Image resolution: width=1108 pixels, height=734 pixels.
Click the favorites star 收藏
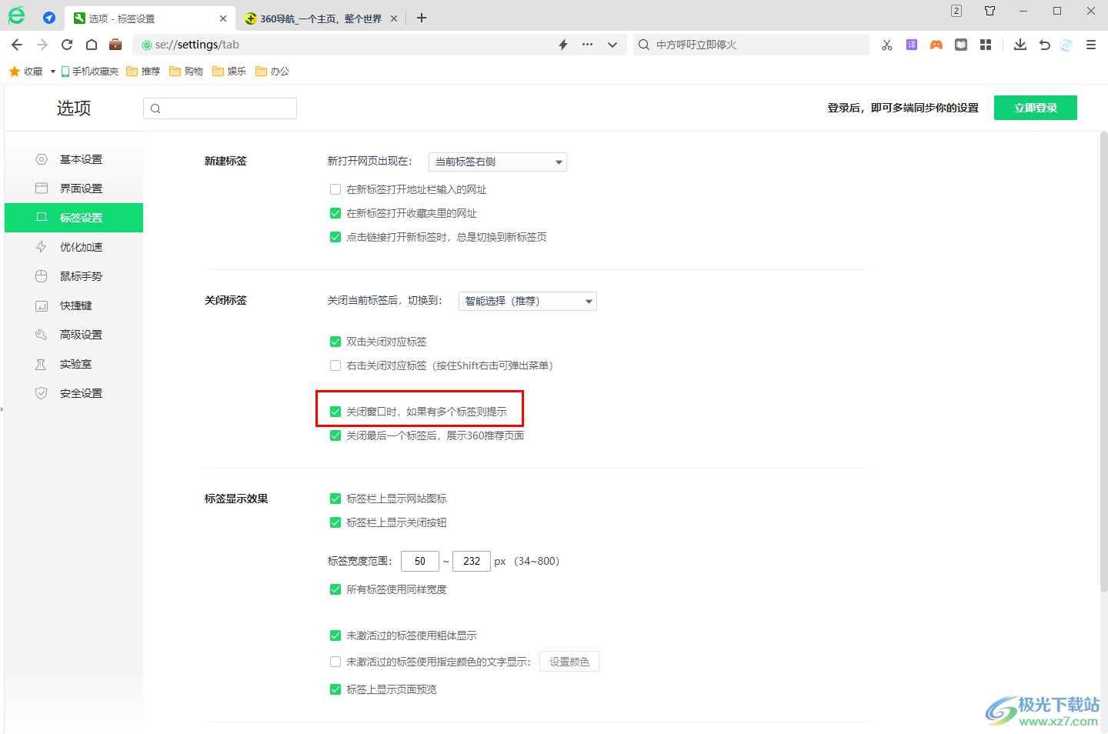26,72
